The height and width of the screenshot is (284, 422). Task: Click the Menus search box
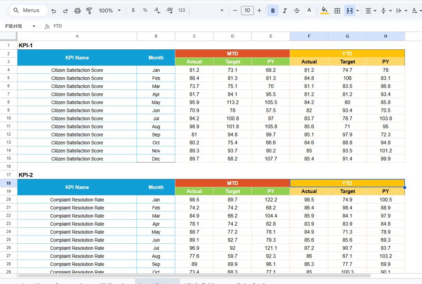pos(28,11)
